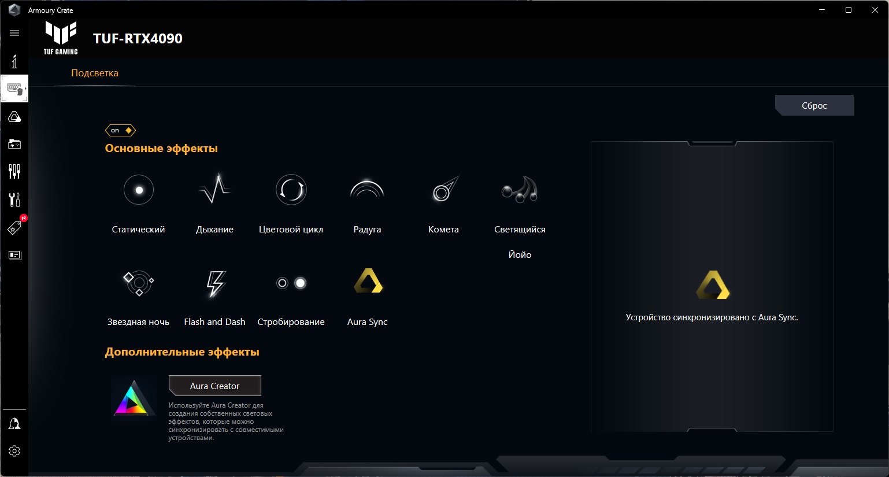Toggle the lighting on switch off

pyautogui.click(x=120, y=130)
